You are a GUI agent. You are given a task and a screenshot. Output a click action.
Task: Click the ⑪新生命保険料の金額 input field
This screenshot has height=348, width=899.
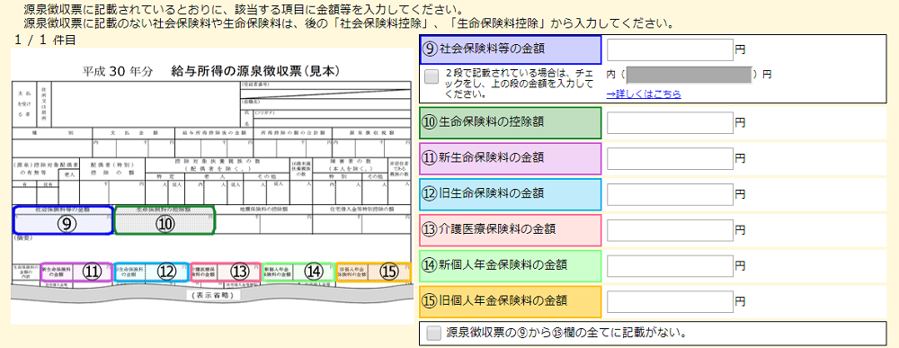click(671, 158)
